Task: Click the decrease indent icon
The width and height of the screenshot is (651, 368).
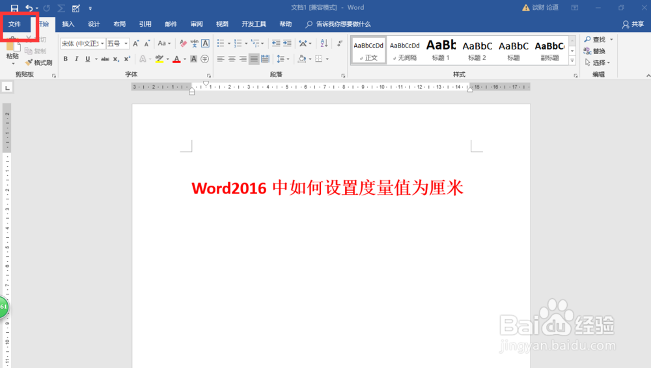Action: pyautogui.click(x=276, y=43)
